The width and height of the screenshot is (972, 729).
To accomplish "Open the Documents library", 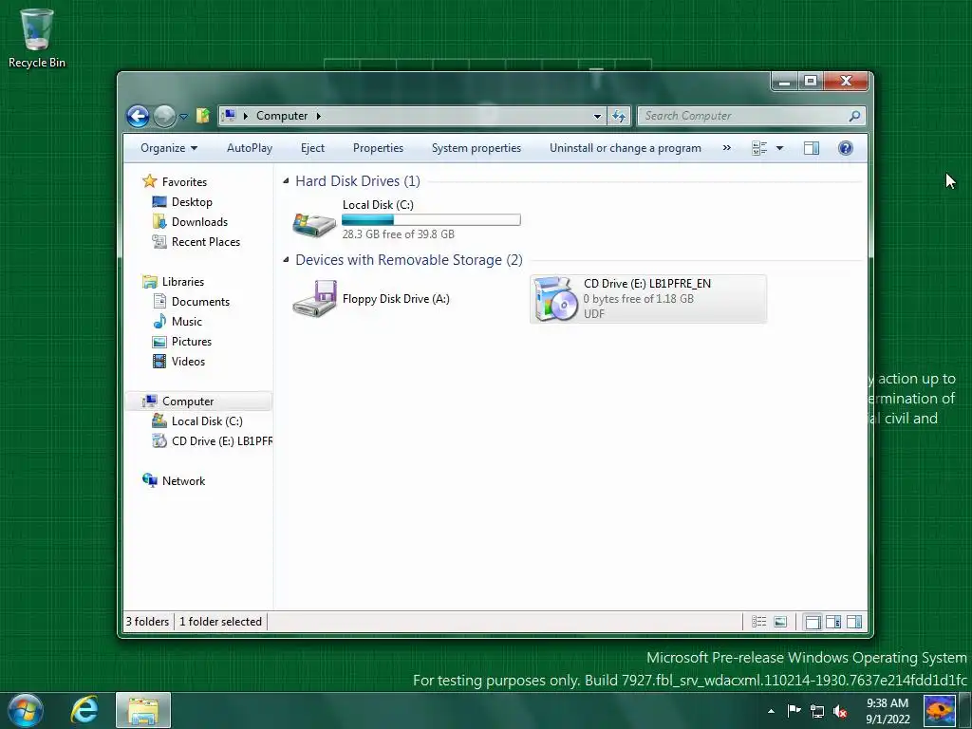I will [200, 301].
